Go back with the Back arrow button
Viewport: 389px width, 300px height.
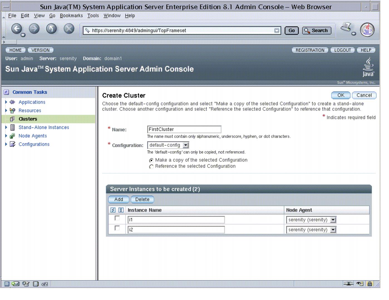coord(17,29)
